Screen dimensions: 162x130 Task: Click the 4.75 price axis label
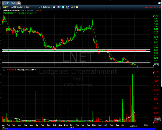click(x=156, y=16)
